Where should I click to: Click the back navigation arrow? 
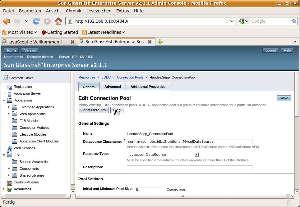[x=7, y=21]
